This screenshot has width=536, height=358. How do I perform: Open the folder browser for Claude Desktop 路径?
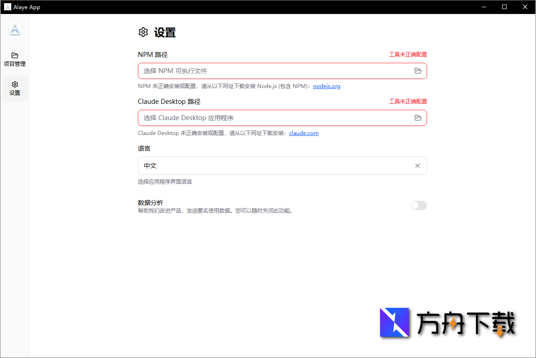pyautogui.click(x=418, y=117)
